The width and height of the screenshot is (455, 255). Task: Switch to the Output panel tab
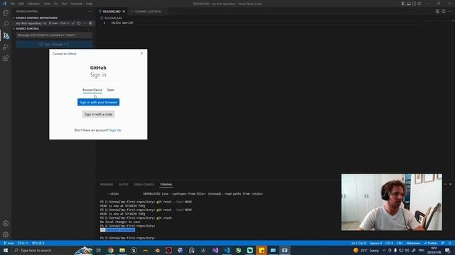pos(123,184)
